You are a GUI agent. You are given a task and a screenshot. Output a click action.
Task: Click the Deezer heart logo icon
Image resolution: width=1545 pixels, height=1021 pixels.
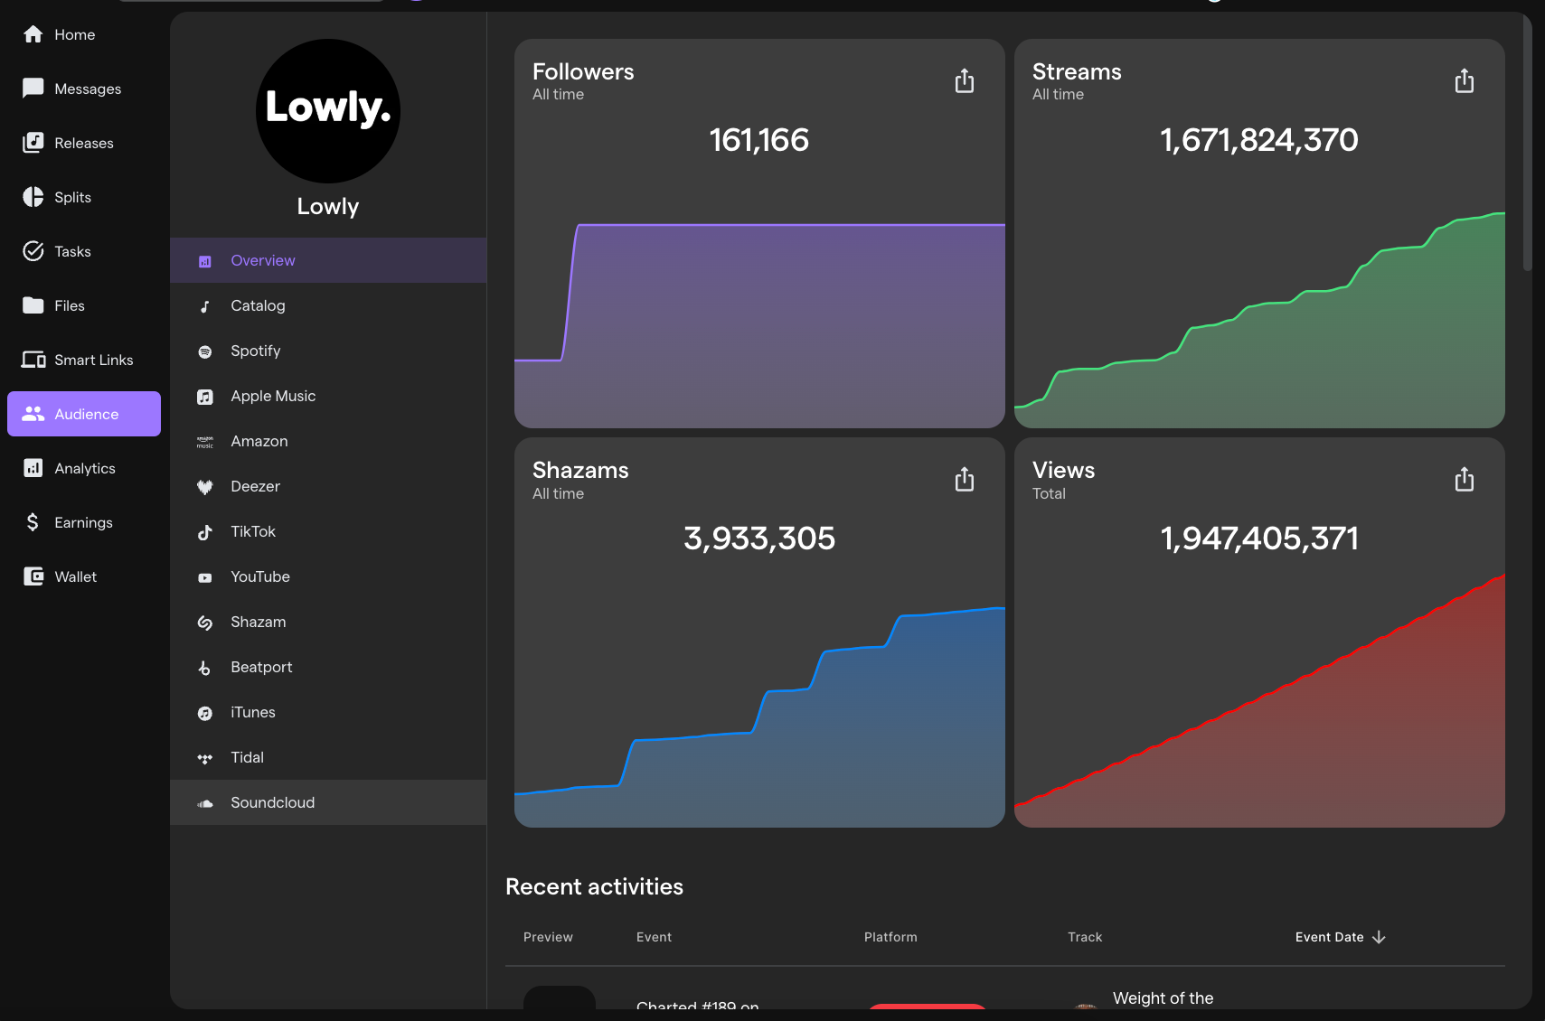(205, 487)
